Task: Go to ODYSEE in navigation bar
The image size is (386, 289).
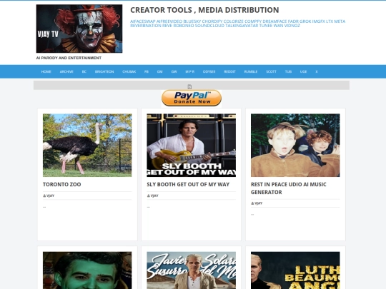Action: [x=209, y=71]
